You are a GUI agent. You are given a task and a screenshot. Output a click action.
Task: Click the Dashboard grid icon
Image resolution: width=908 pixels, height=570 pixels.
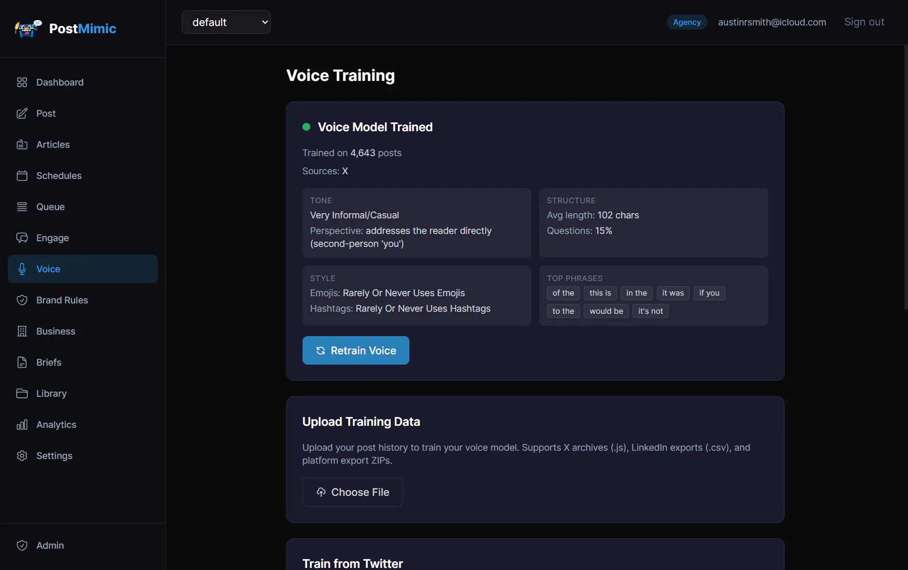22,82
